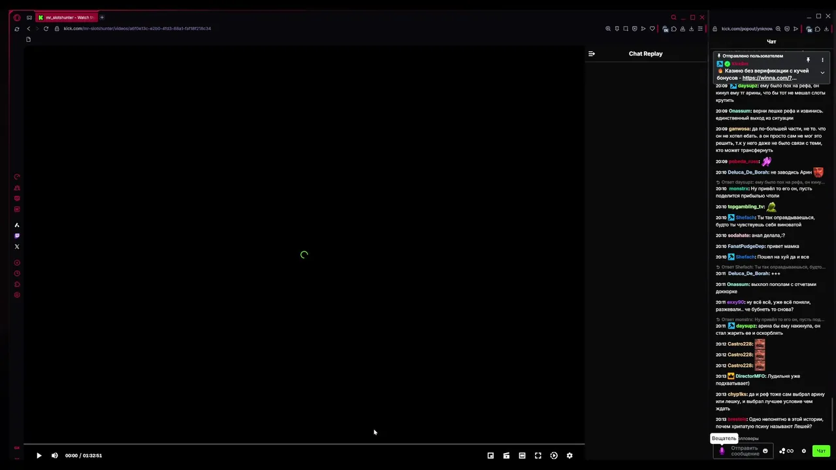Take a snapshot of the page
The width and height of the screenshot is (836, 470).
pyautogui.click(x=626, y=29)
